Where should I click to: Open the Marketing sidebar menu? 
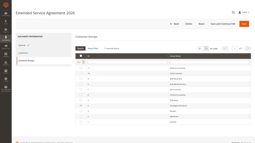pos(6,47)
